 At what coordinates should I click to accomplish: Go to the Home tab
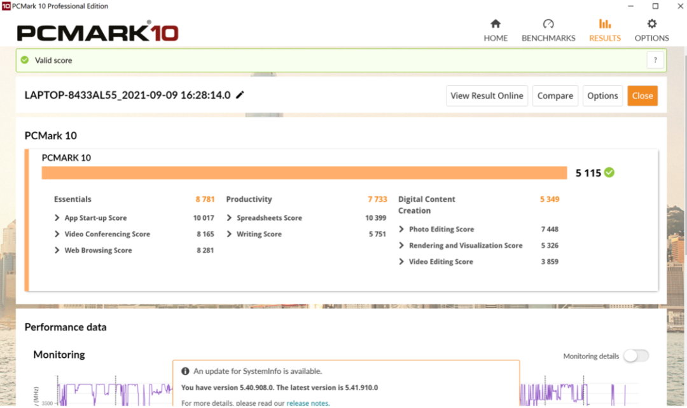click(x=496, y=31)
